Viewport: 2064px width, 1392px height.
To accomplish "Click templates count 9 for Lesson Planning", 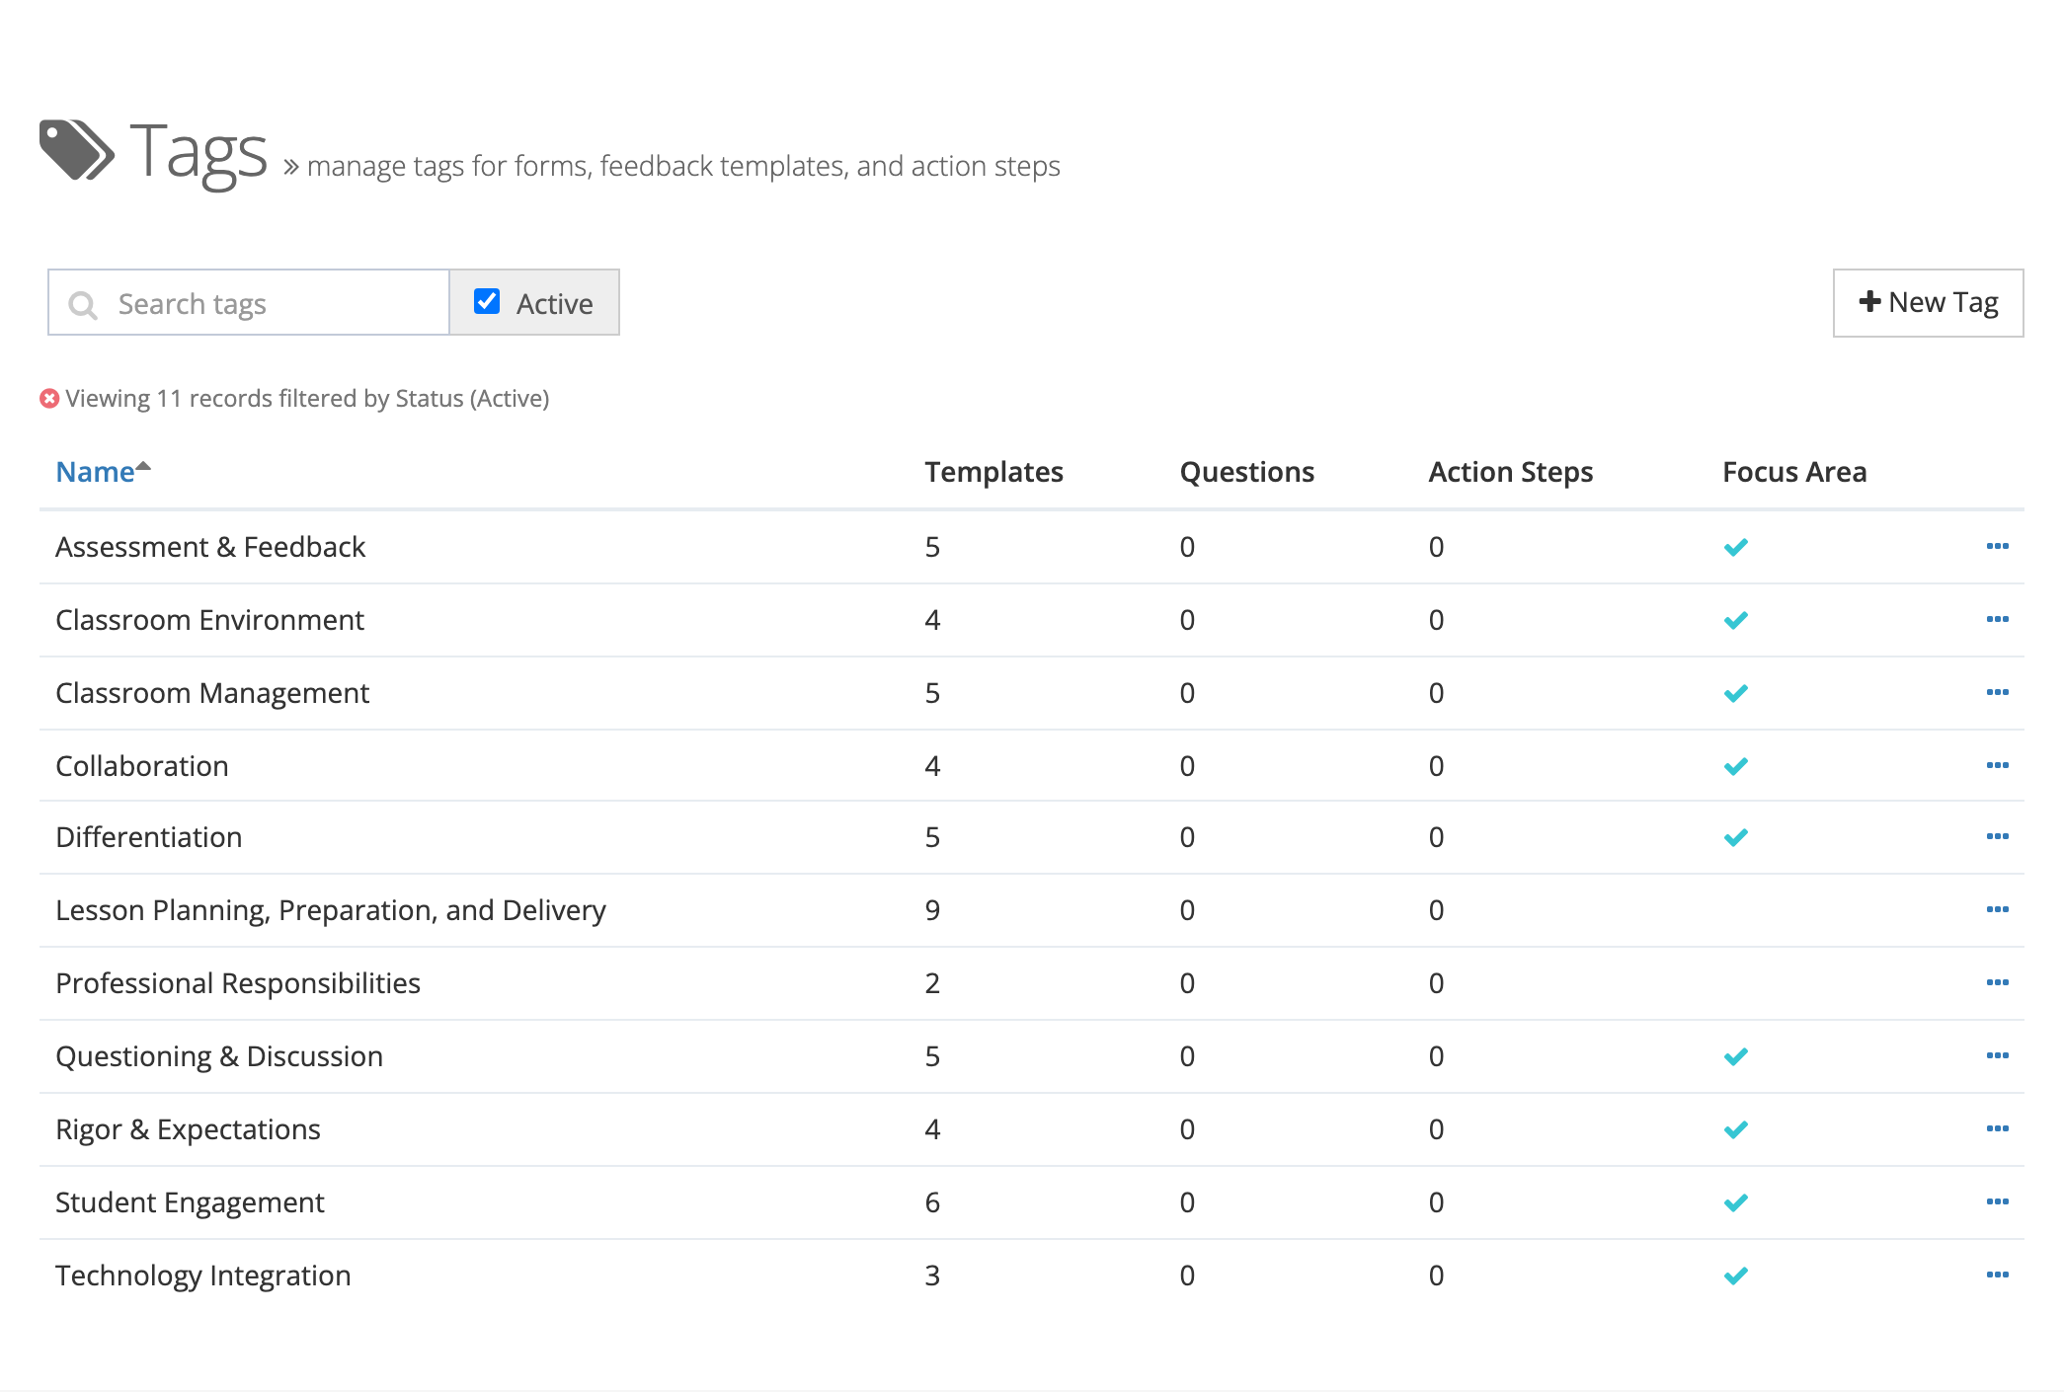I will [932, 910].
